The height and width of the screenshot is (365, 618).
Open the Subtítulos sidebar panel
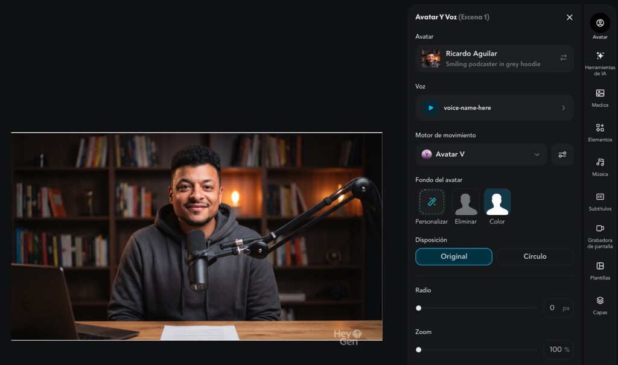[x=600, y=201]
